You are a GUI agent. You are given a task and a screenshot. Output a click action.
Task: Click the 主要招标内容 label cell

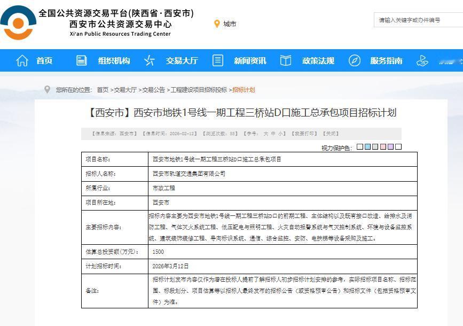115,227
